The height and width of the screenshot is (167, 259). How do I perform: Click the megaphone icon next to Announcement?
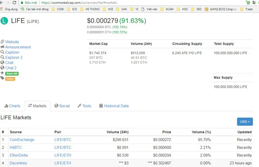pos(2,47)
